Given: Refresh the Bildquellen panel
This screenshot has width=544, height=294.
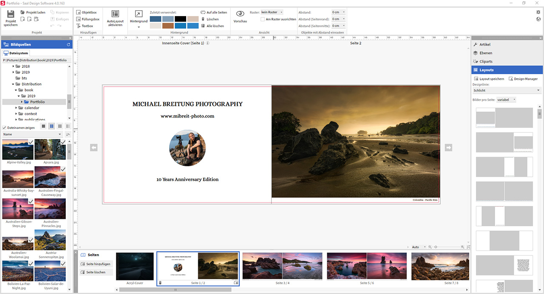Looking at the screenshot, I should 68,45.
